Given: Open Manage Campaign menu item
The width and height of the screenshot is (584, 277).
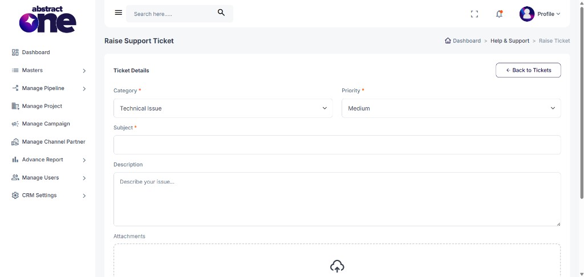Looking at the screenshot, I should [46, 124].
